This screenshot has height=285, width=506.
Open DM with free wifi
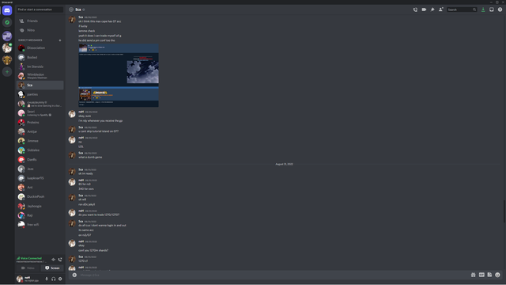(40, 225)
